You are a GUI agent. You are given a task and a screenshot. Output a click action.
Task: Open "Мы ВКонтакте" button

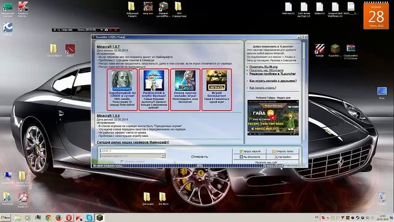click(x=250, y=157)
